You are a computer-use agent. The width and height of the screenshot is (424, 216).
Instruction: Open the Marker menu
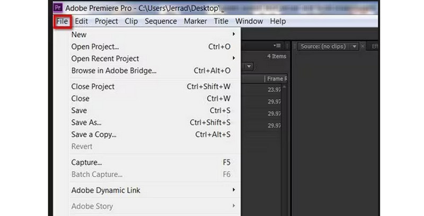tap(195, 21)
